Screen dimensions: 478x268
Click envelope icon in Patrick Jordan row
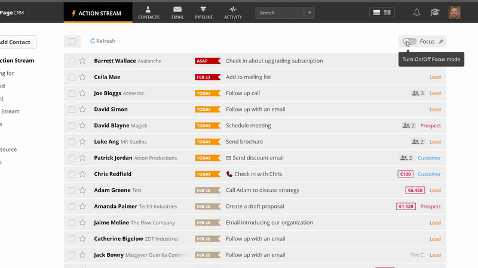pos(228,158)
